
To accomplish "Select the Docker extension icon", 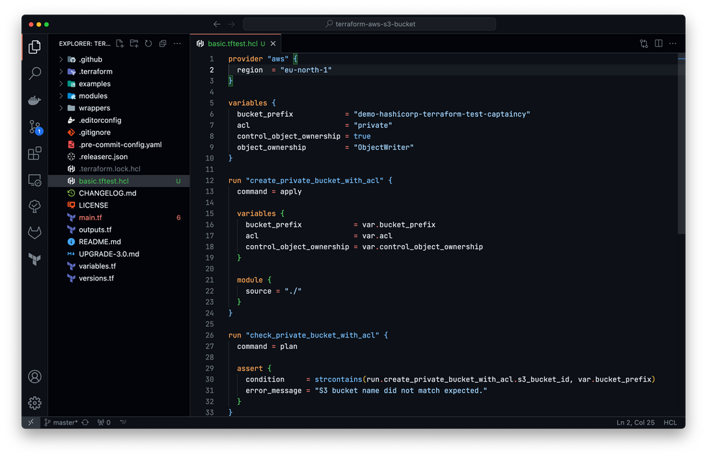I will [x=35, y=100].
